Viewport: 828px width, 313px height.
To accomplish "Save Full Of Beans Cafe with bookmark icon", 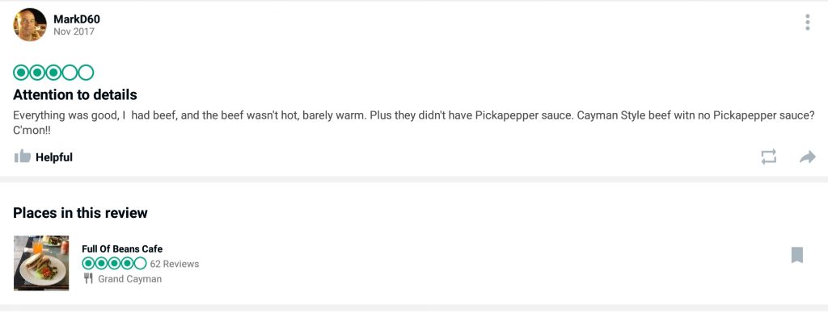I will tap(796, 255).
